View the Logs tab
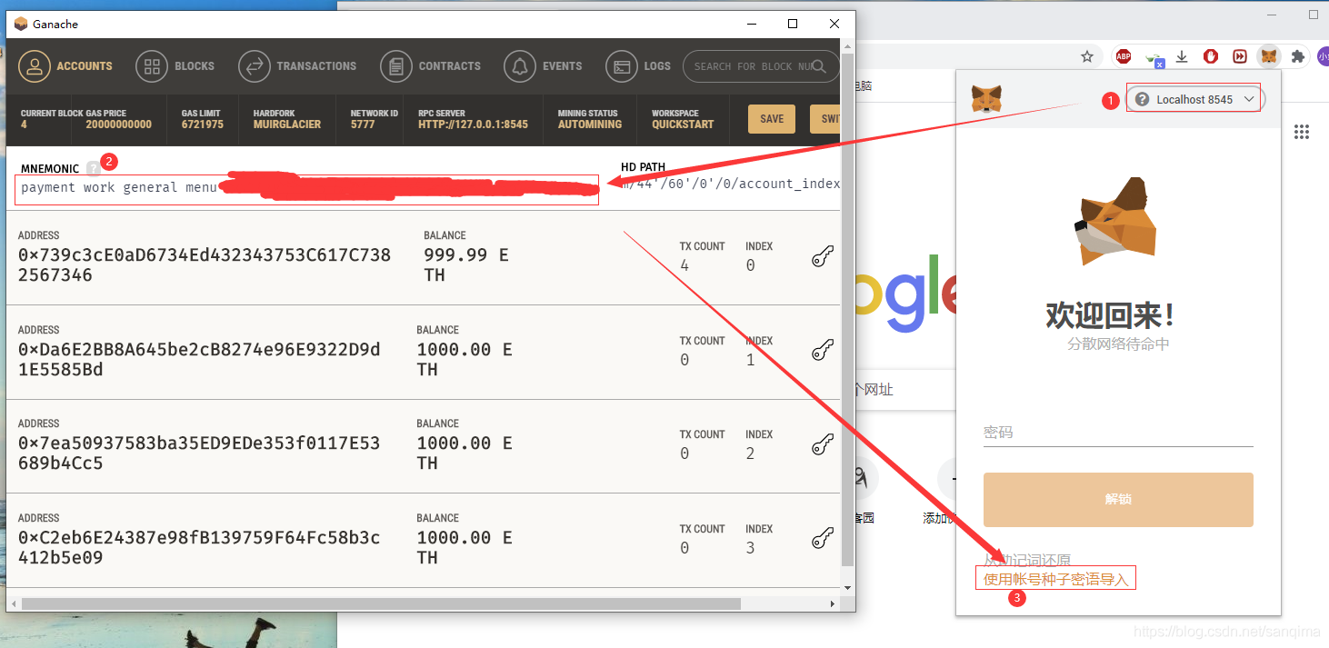The height and width of the screenshot is (648, 1329). [638, 66]
